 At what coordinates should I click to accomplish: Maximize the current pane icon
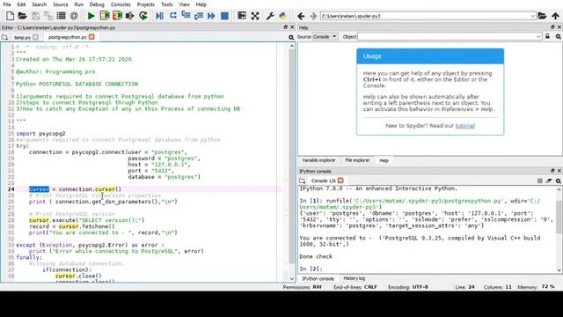[242, 16]
